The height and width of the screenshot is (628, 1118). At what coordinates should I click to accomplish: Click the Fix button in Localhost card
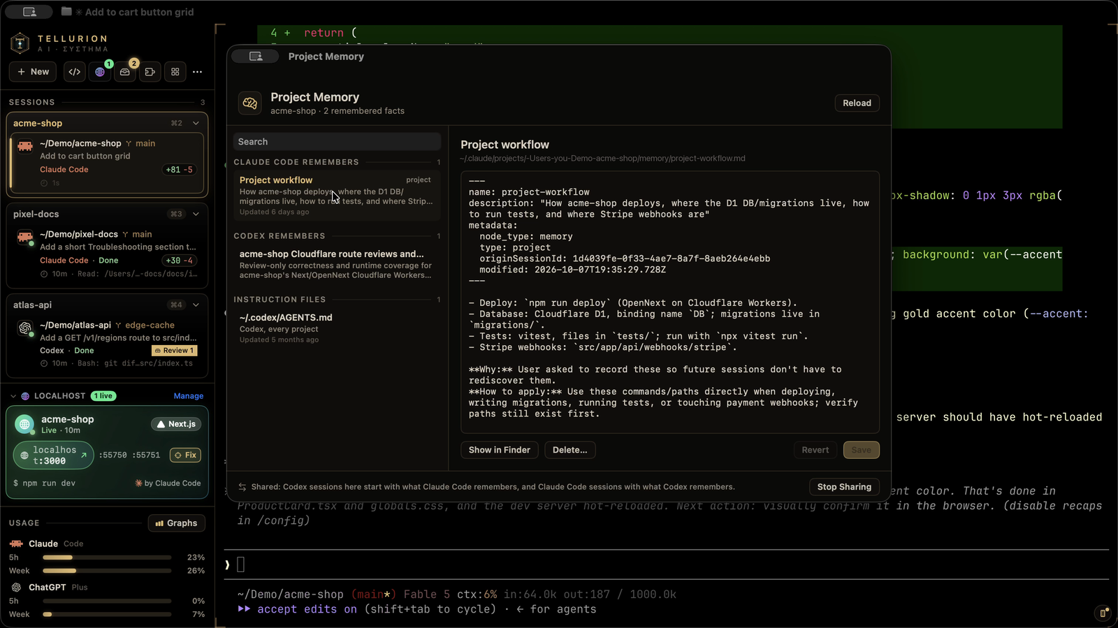186,455
